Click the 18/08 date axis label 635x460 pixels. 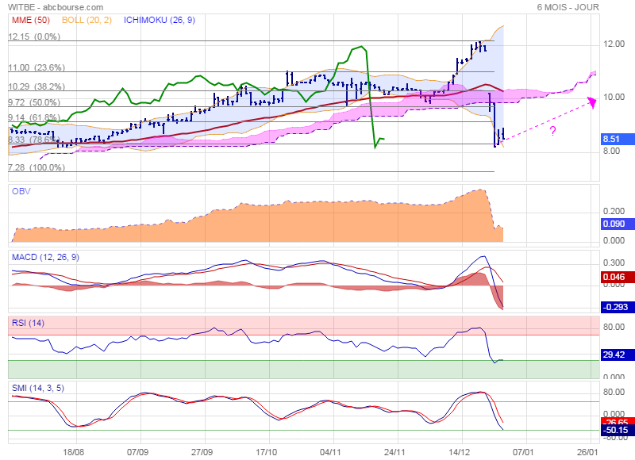click(73, 452)
